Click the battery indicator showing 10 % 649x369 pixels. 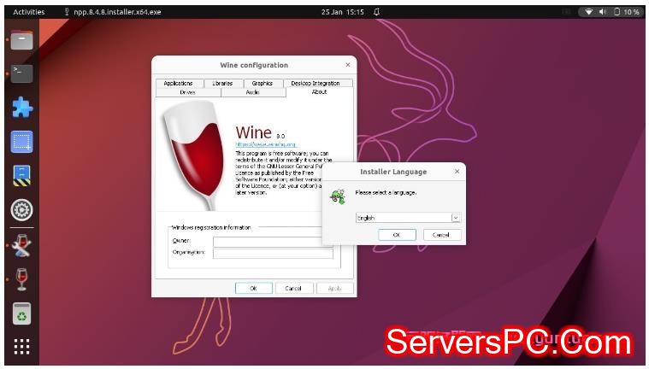pyautogui.click(x=626, y=12)
